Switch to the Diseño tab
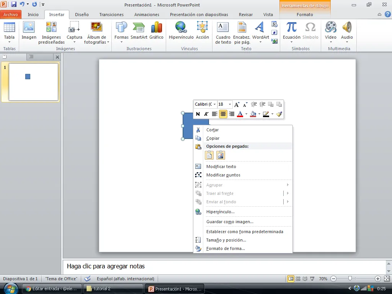This screenshot has width=392, height=294. [82, 15]
